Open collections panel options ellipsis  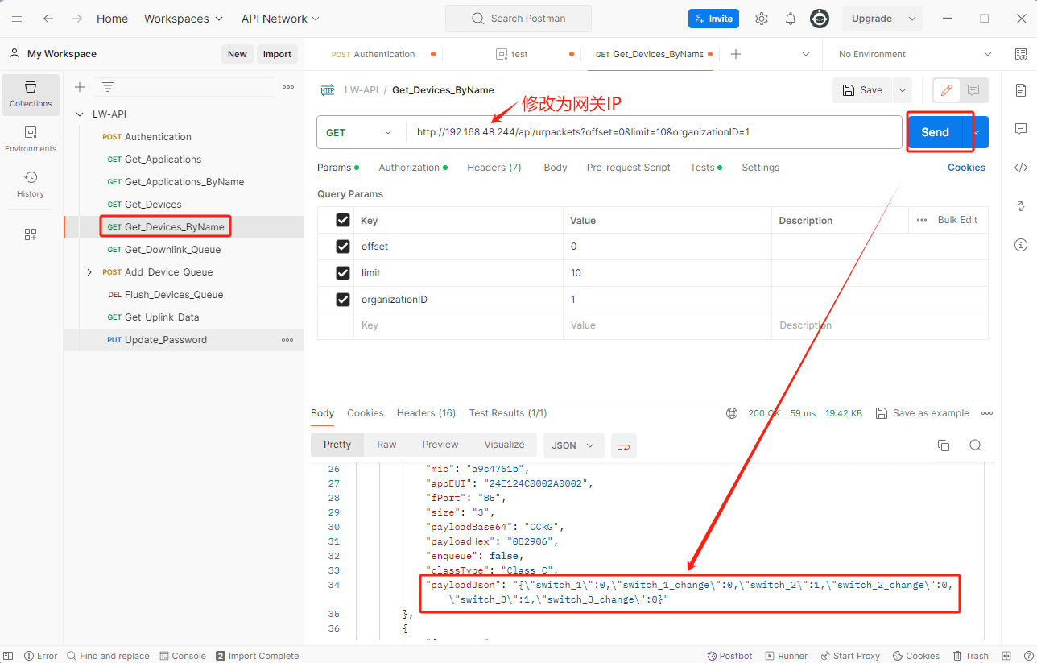[x=288, y=87]
